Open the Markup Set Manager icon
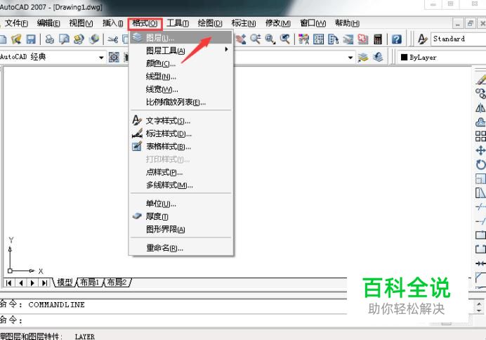 (363, 39)
